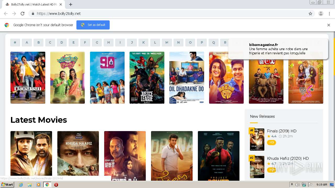Filter movies by letter F
This screenshot has height=188, width=335.
(85, 43)
